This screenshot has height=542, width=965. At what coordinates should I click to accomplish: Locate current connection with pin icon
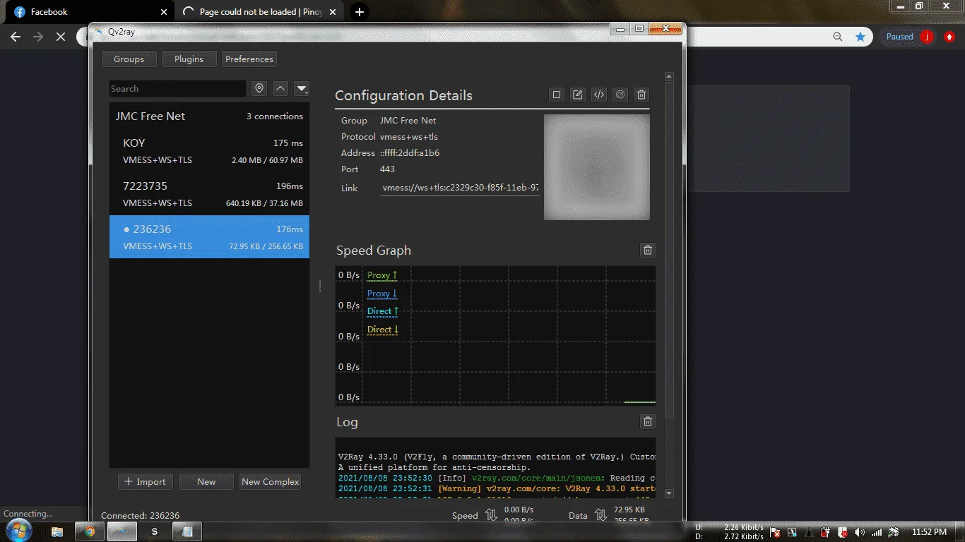coord(259,89)
